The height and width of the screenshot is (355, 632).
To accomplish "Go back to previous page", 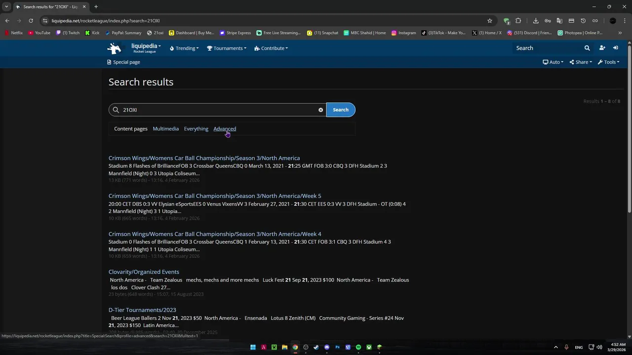I will pyautogui.click(x=7, y=21).
